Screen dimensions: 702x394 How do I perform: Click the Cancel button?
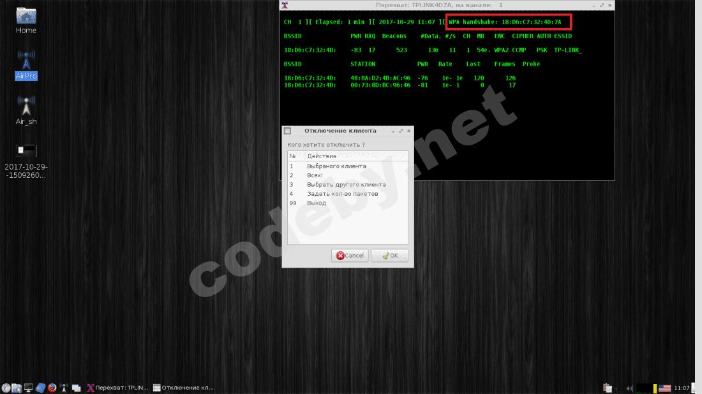tap(350, 256)
